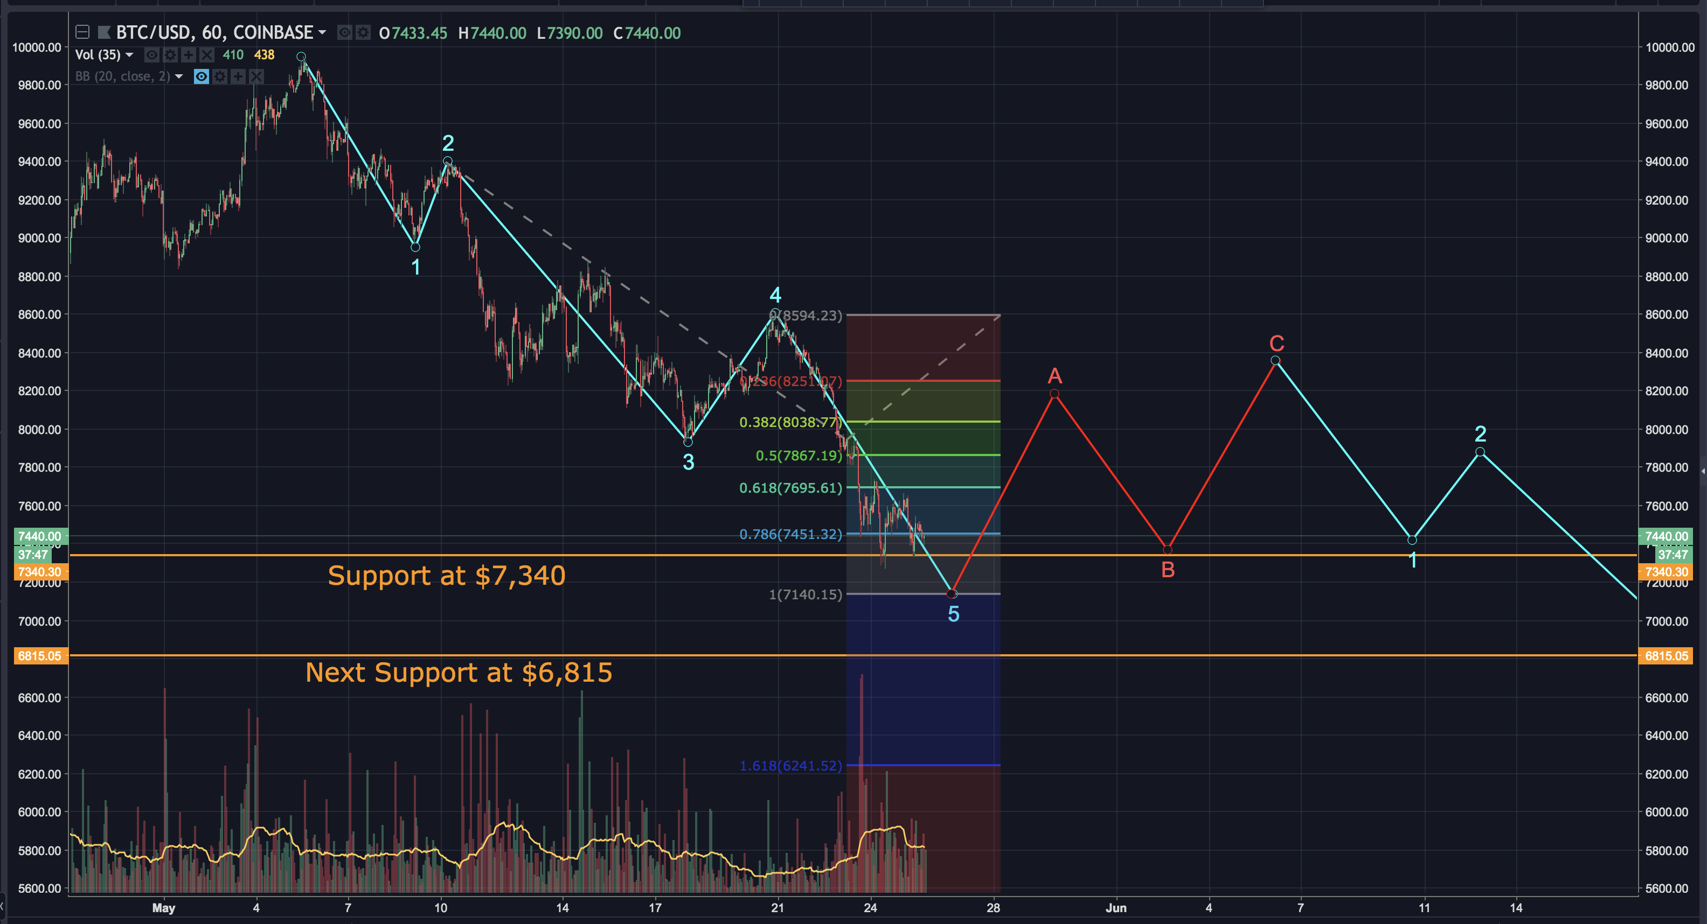The image size is (1707, 924).
Task: Open settings gear for BTC/USD main series
Action: pos(363,32)
